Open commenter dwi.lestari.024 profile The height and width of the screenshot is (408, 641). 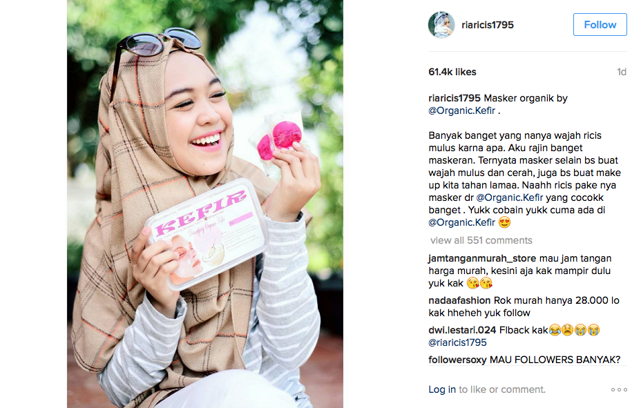click(x=462, y=330)
